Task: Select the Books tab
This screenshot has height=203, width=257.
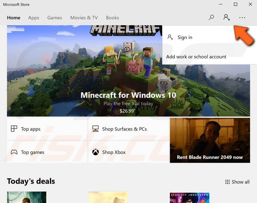Action: click(x=113, y=18)
